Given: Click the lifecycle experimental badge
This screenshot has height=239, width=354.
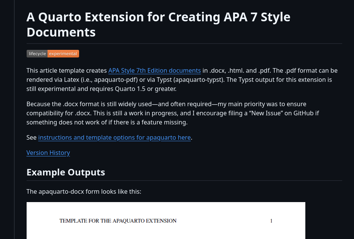Looking at the screenshot, I should point(53,54).
